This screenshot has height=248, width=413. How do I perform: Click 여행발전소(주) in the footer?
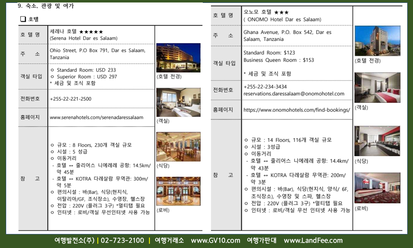(74, 241)
